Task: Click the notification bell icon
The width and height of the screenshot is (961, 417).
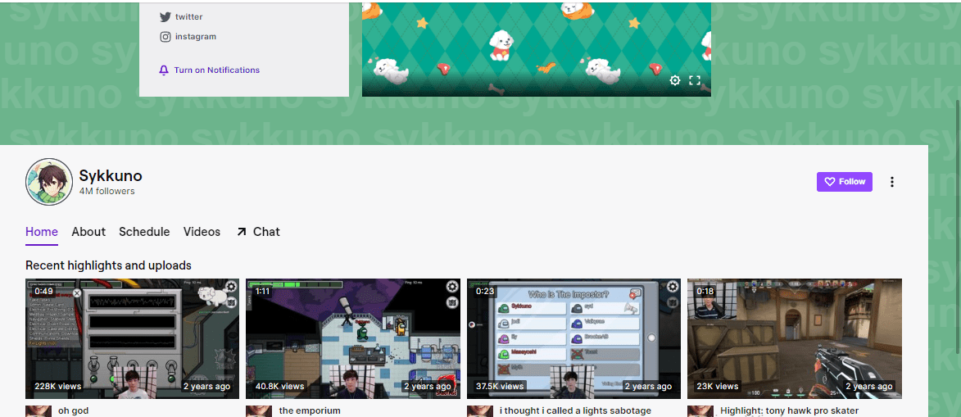Action: [x=164, y=70]
